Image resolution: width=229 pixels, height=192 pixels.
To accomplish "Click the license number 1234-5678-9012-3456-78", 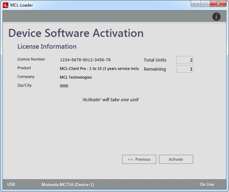I will coord(85,60).
